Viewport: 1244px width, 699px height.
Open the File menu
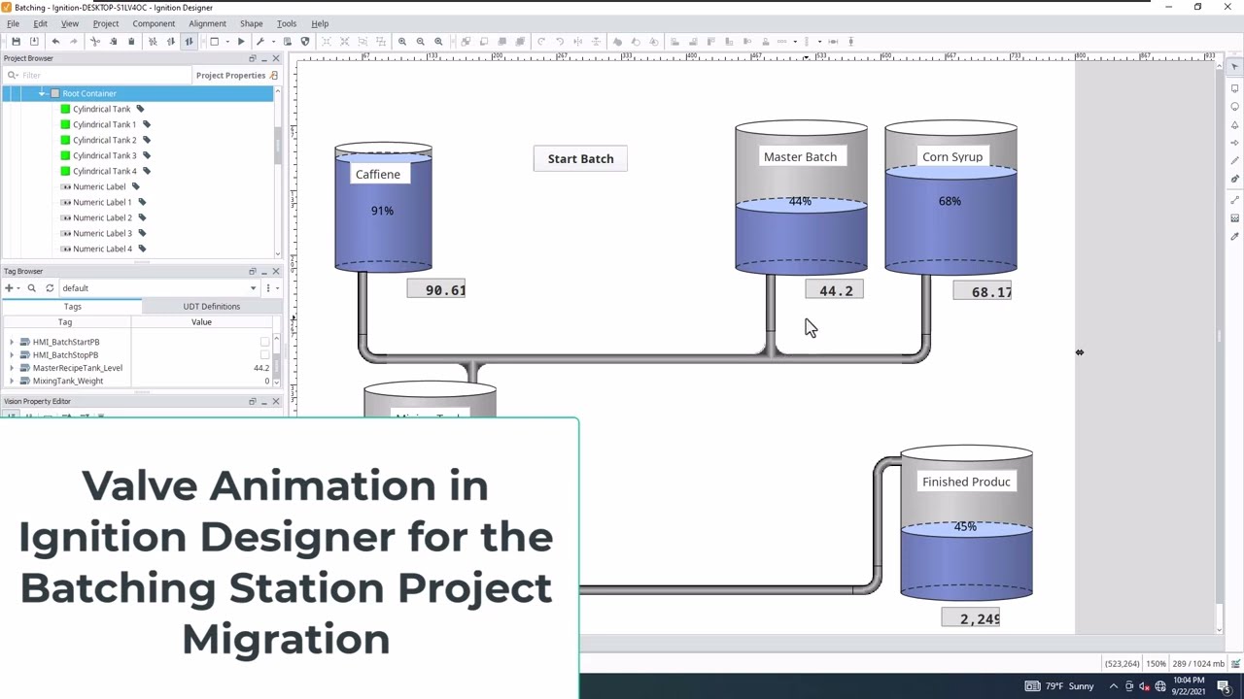(13, 23)
